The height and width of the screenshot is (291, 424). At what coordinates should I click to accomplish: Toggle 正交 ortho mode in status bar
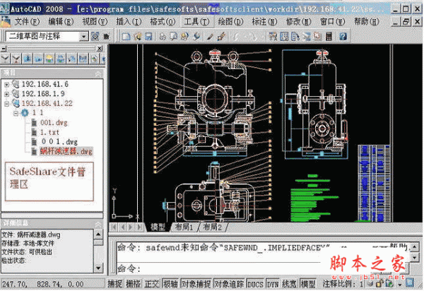pyautogui.click(x=152, y=284)
